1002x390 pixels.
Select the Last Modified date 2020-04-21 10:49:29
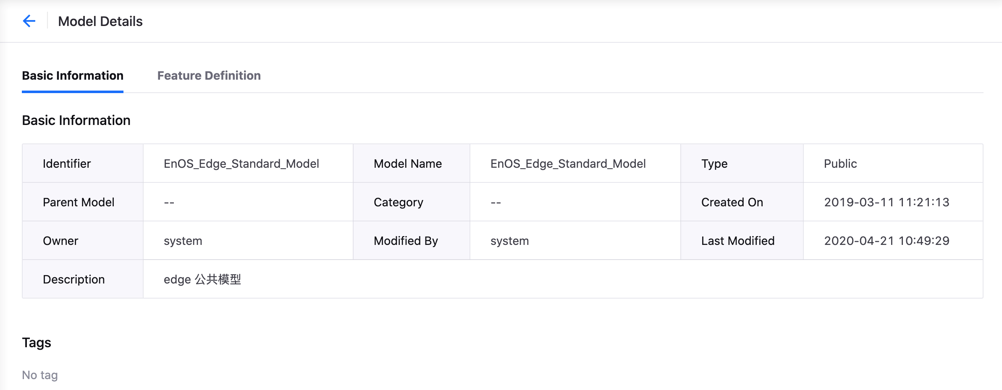[887, 241]
